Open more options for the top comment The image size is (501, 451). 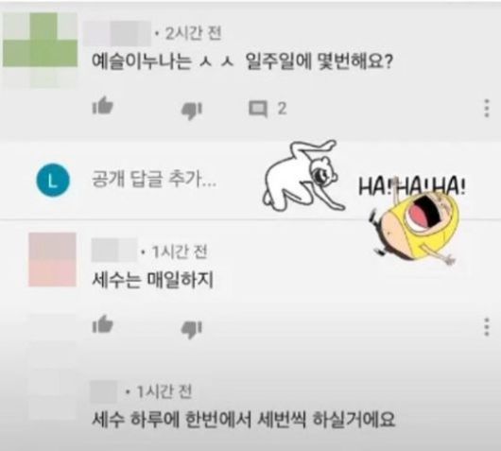point(486,108)
